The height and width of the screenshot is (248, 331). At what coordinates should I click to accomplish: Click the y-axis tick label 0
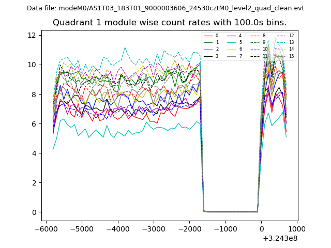pyautogui.click(x=33, y=212)
